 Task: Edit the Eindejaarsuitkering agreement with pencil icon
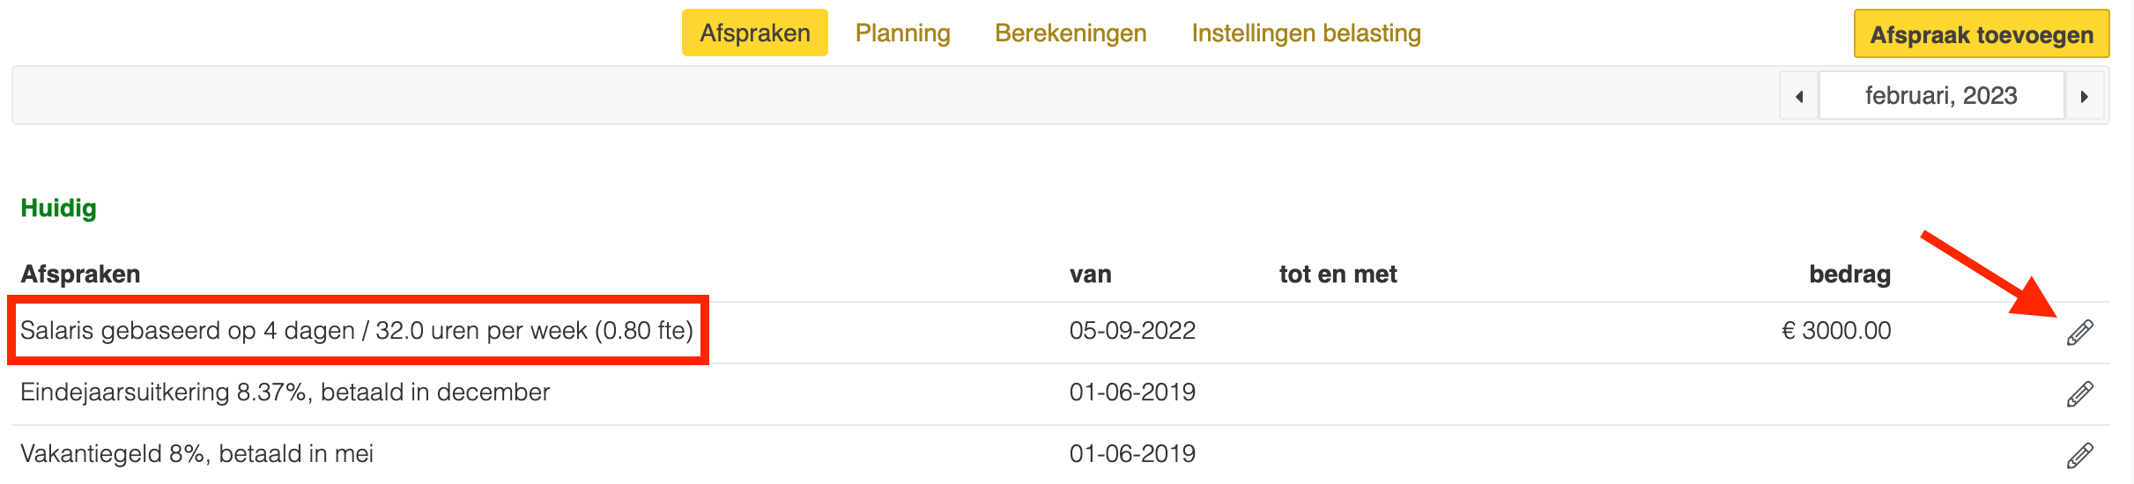coord(2079,394)
